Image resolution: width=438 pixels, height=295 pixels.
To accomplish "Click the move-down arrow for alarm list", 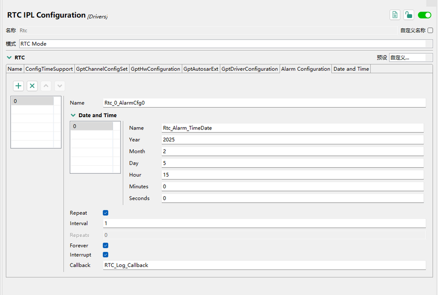I will [60, 86].
